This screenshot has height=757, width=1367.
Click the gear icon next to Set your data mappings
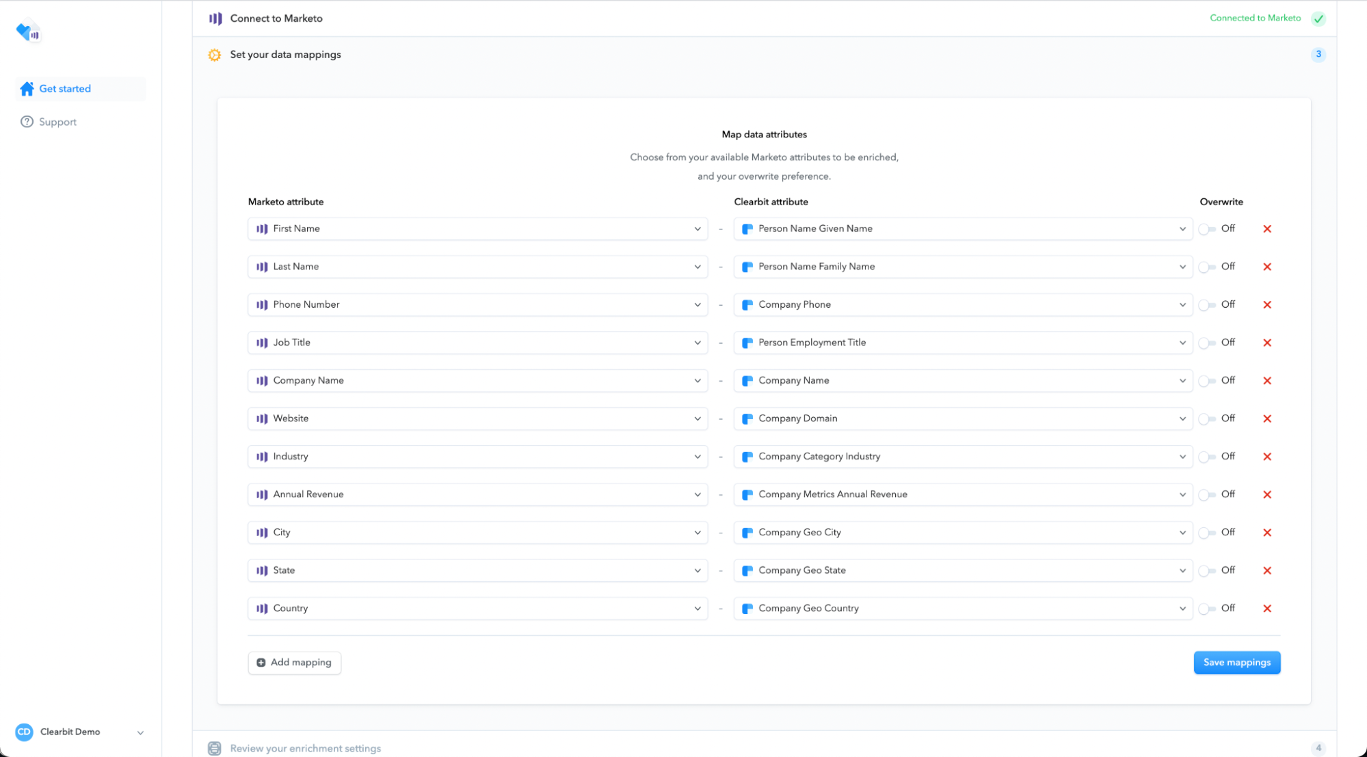click(215, 55)
